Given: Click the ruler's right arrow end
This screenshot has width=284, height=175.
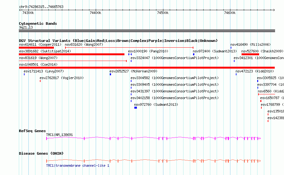Looking at the screenshot, I should tap(274, 10).
